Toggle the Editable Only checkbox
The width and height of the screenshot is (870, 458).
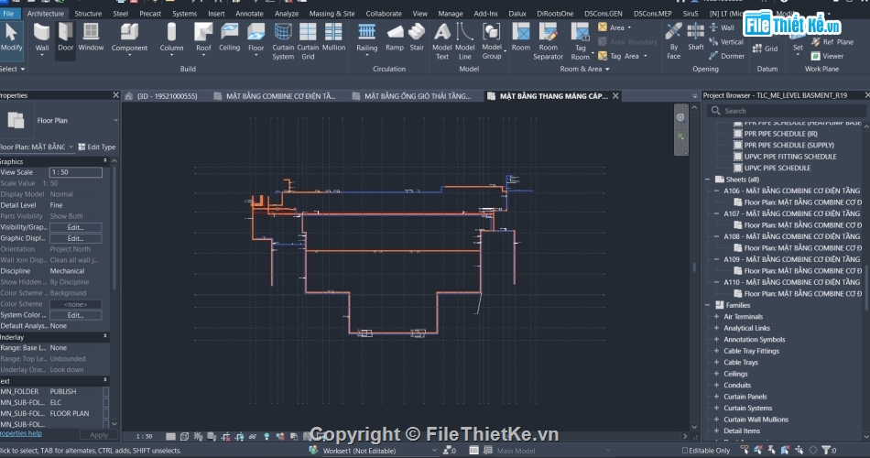(685, 451)
